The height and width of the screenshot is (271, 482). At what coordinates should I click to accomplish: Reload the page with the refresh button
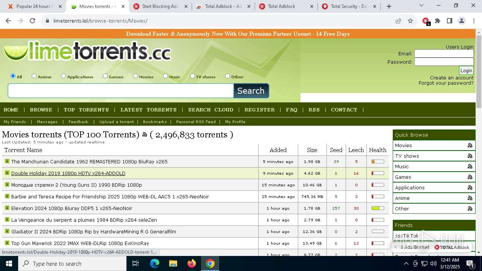32,21
